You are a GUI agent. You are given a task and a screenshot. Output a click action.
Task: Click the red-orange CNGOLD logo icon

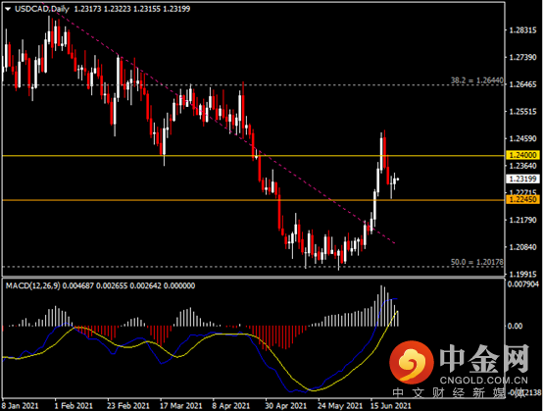[x=412, y=362]
